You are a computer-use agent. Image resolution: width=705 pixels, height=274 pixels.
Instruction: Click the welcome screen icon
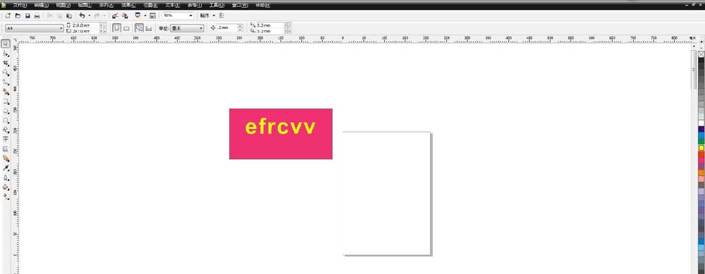(152, 15)
